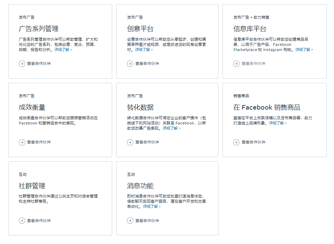Click the circled arrow icon under 转化数据
Image resolution: width=334 pixels, height=244 pixels.
click(x=130, y=142)
